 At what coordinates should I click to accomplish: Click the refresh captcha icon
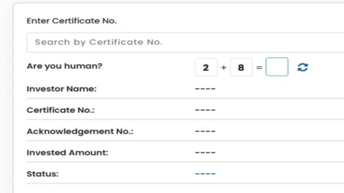click(x=303, y=67)
